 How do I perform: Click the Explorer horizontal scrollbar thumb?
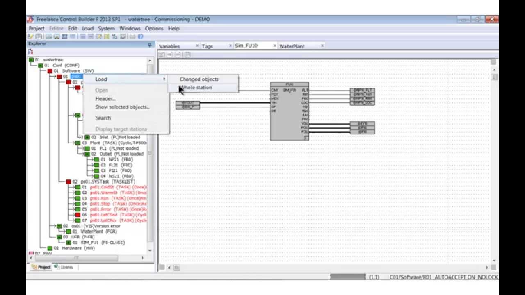76,258
